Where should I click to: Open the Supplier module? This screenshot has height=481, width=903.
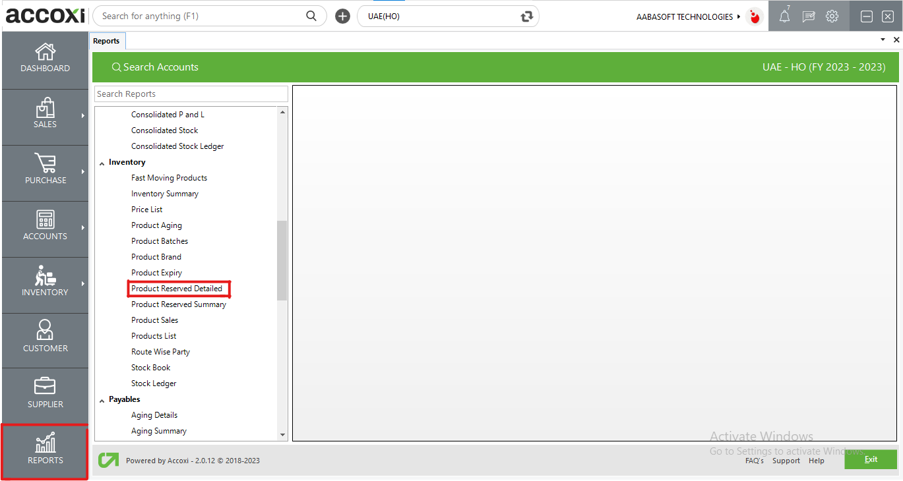(x=44, y=395)
